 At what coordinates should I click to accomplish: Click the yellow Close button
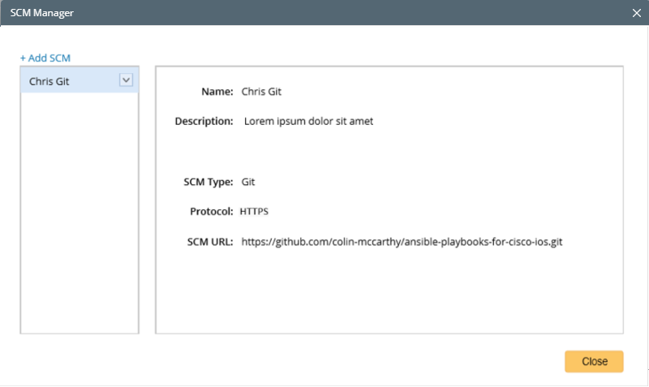coord(594,361)
